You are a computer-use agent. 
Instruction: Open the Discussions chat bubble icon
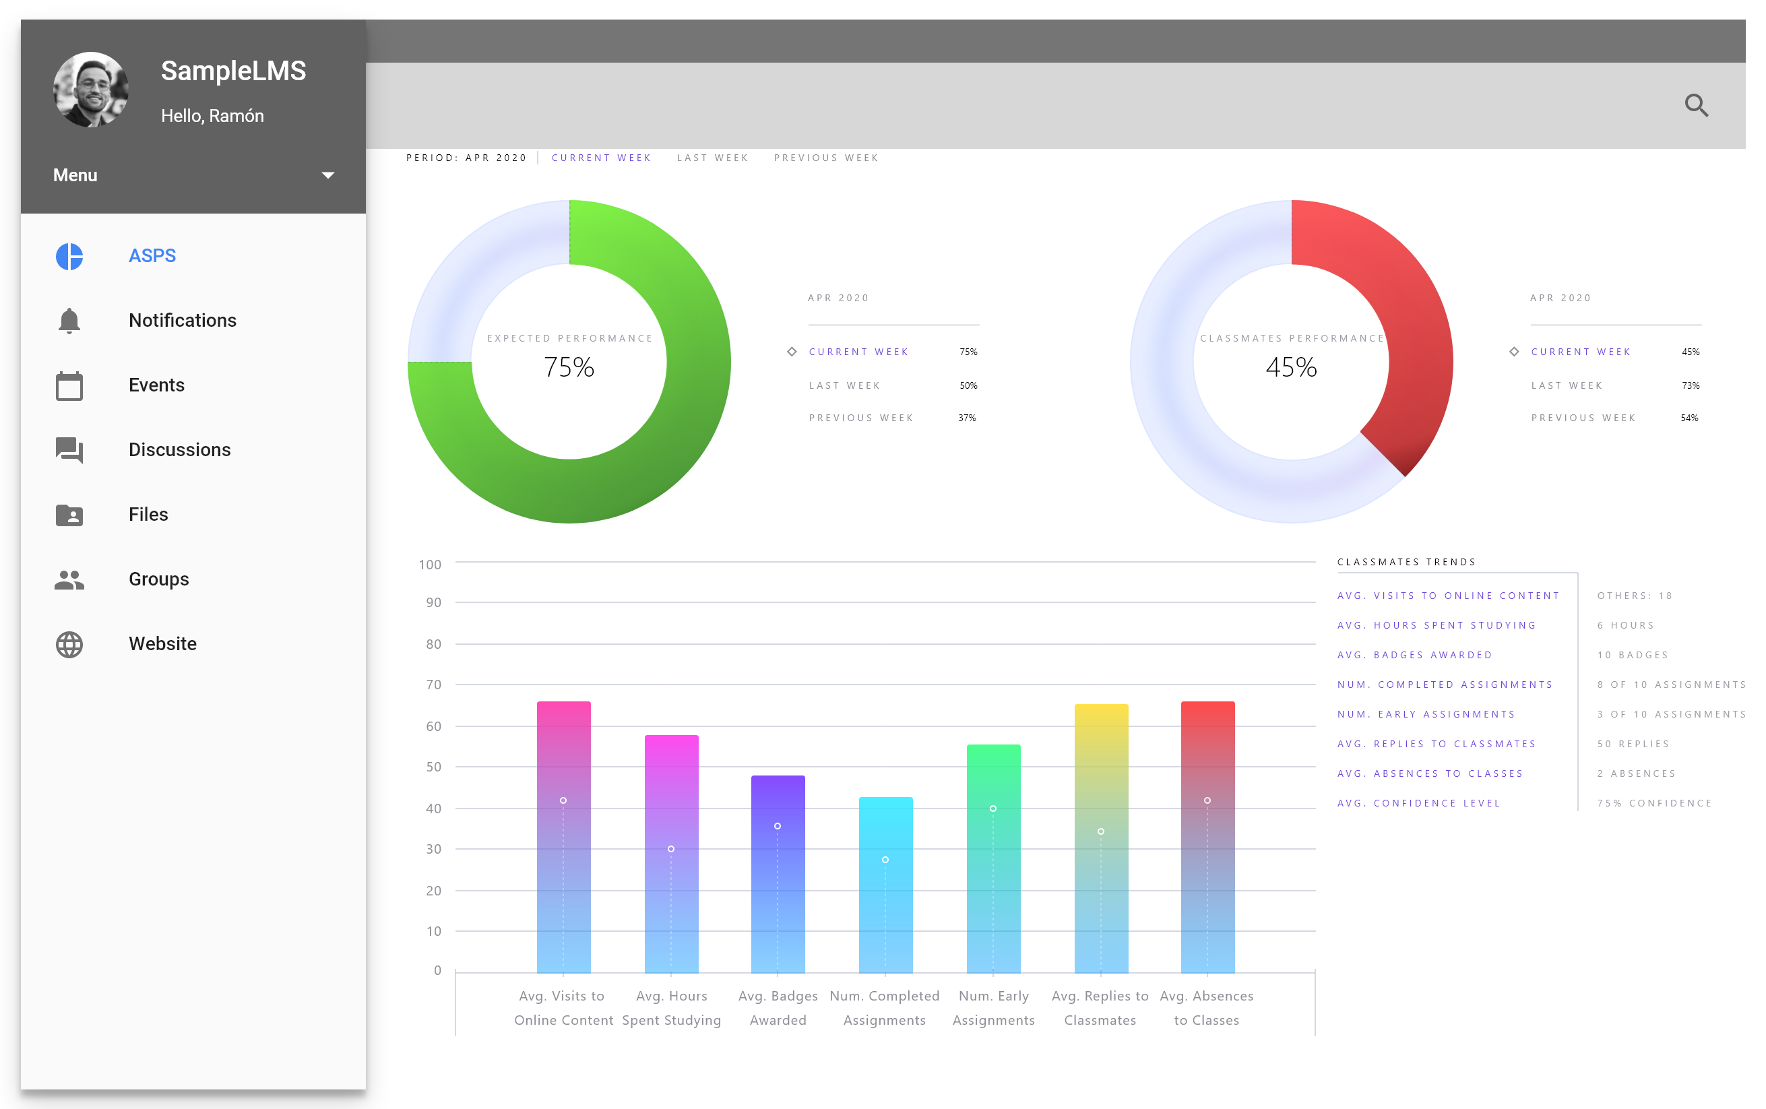(x=69, y=449)
